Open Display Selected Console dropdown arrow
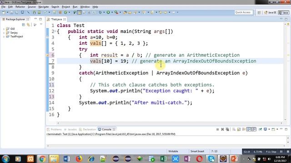 269,129
